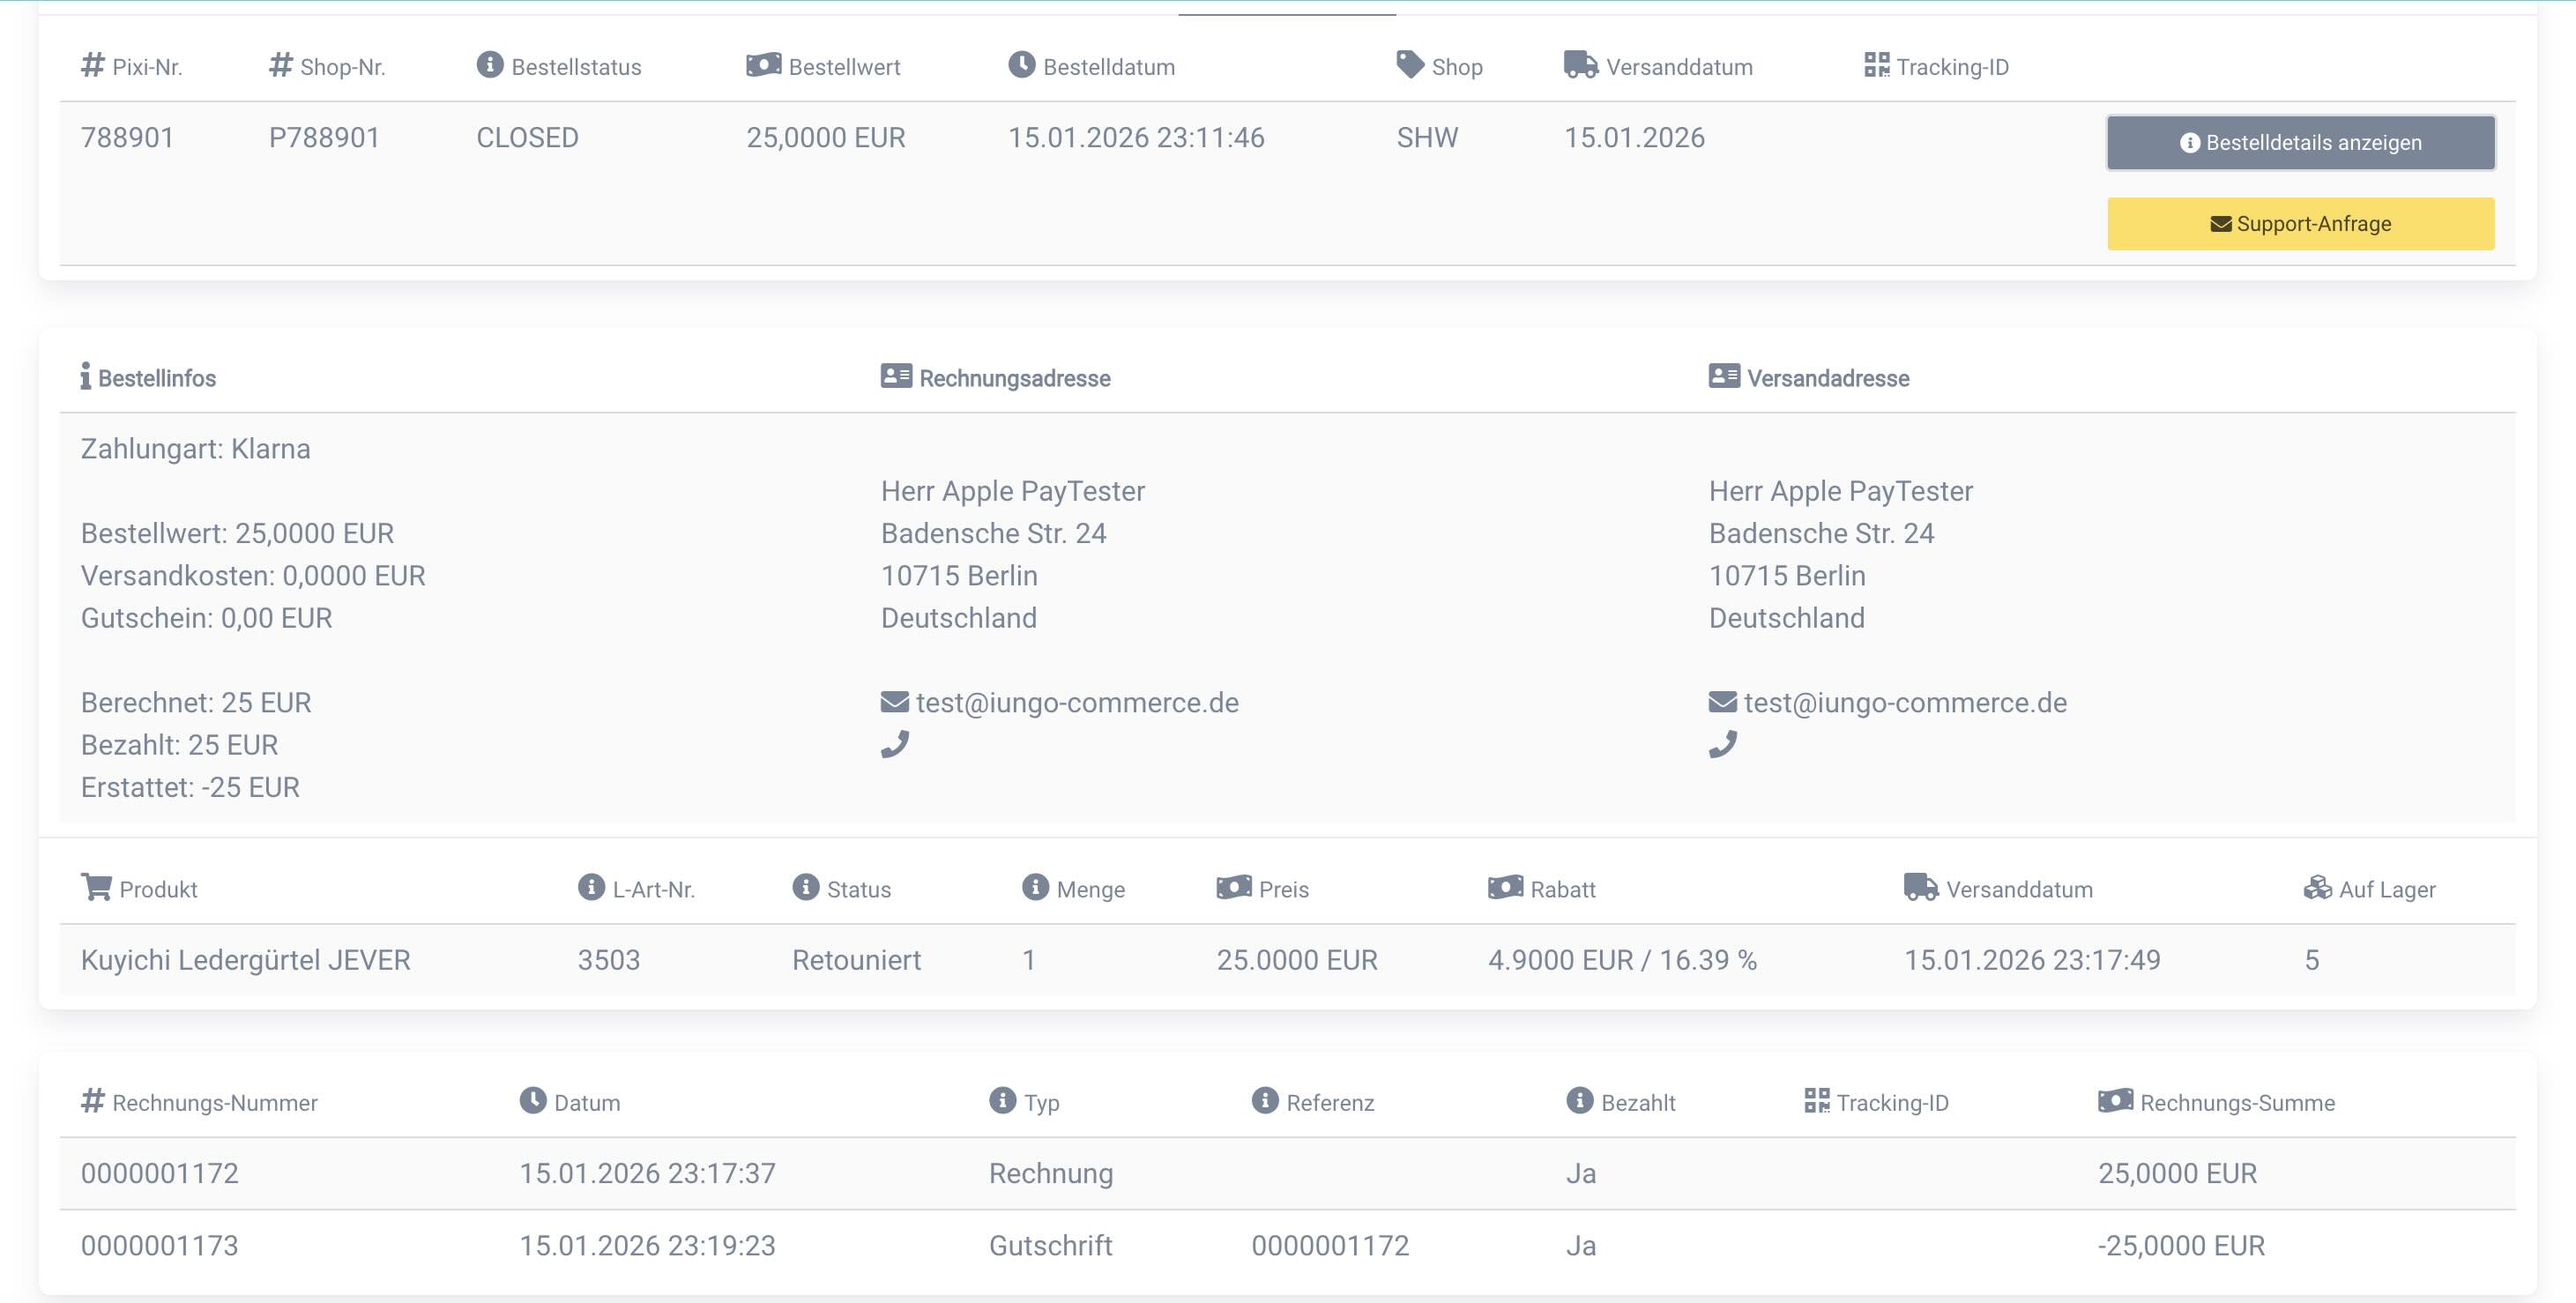Click the shipping email test@iungo-commerce.de link
This screenshot has height=1303, width=2576.
tap(1905, 703)
